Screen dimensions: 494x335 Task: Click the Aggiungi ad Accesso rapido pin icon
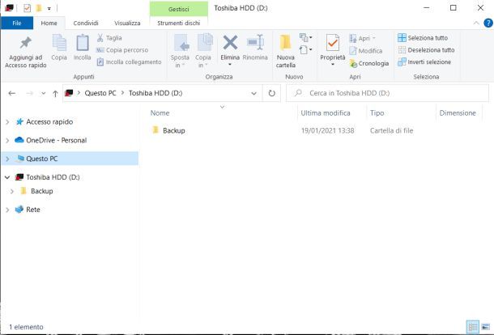(26, 43)
